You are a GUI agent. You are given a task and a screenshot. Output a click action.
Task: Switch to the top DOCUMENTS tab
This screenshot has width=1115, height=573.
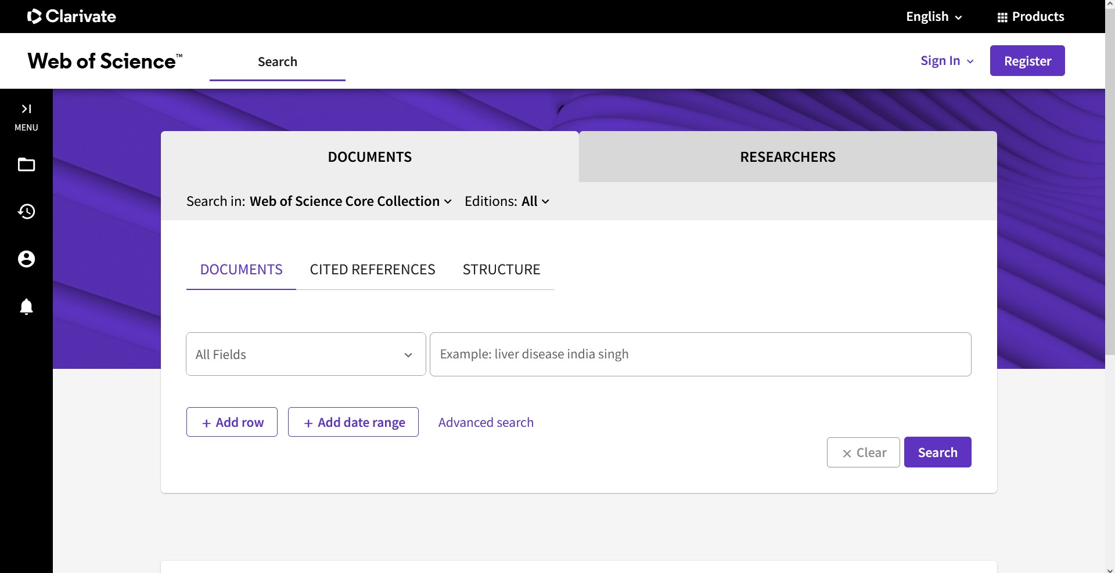pyautogui.click(x=370, y=157)
